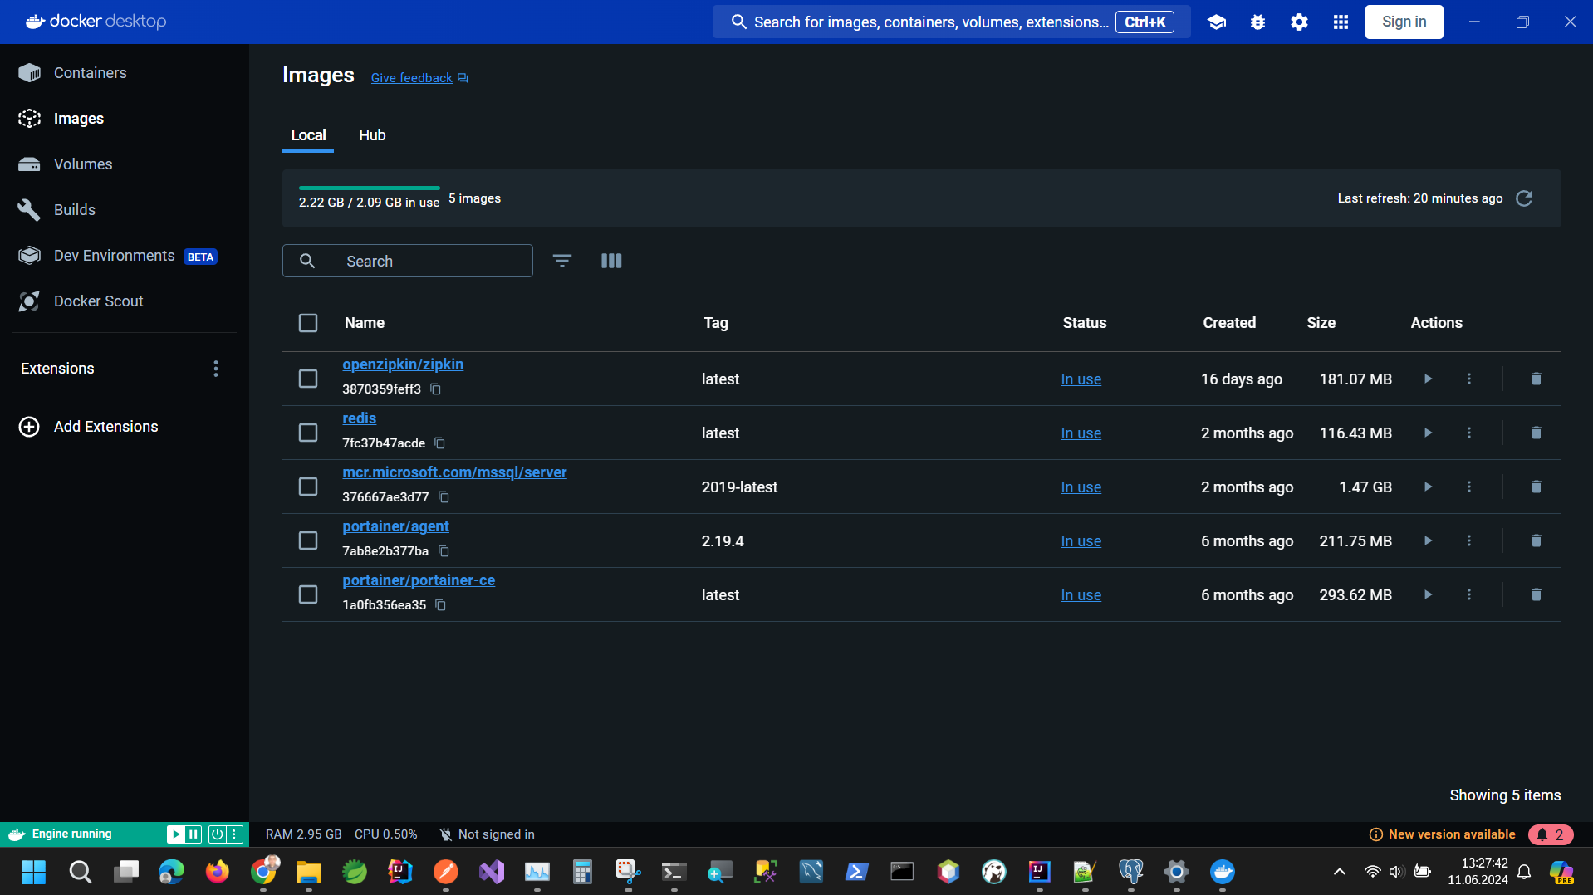
Task: Run the portainer/portainer-ce image
Action: [1428, 594]
